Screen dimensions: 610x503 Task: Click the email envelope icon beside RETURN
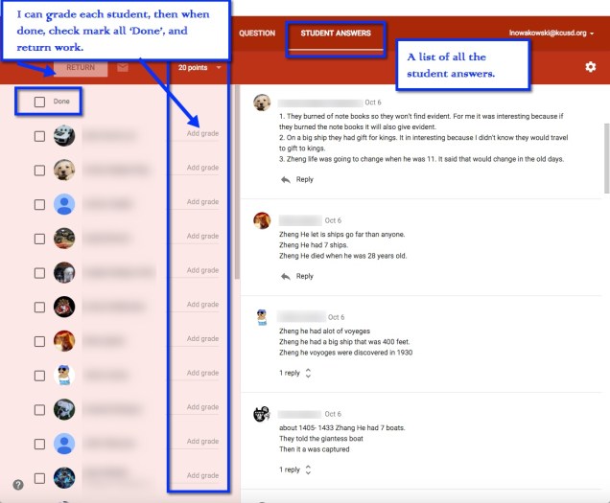click(123, 68)
